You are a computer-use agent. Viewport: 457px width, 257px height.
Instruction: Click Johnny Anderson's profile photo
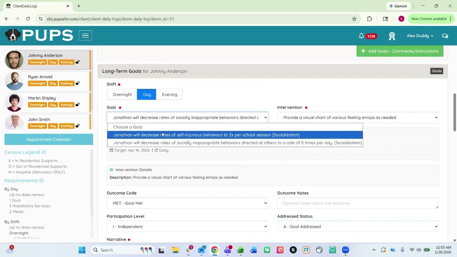tap(14, 60)
